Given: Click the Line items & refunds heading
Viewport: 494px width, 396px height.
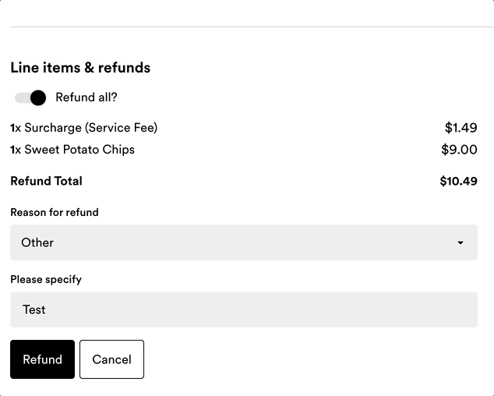Looking at the screenshot, I should click(x=80, y=68).
